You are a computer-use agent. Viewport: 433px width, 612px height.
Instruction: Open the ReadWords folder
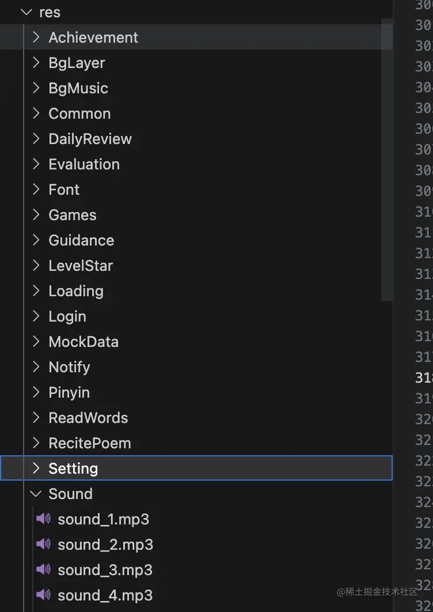click(88, 417)
